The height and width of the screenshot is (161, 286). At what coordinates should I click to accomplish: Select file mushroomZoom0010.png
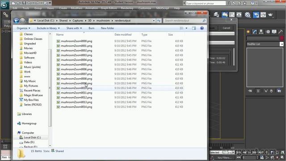(119, 88)
